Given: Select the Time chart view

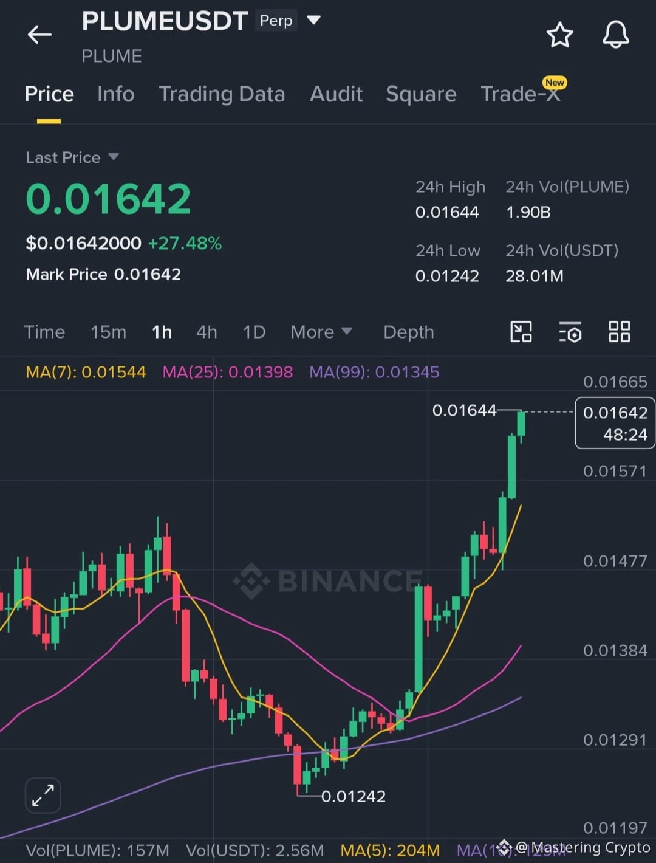Looking at the screenshot, I should point(44,332).
